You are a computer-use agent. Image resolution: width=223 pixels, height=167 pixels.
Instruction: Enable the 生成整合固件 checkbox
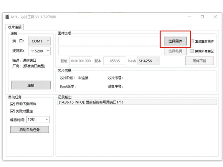pos(192,41)
